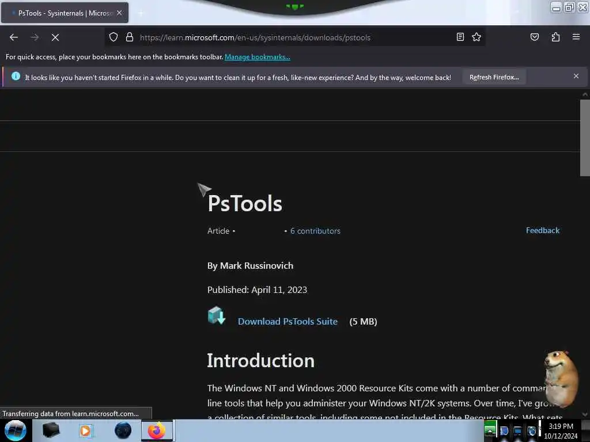Click the green system tray icon
Screen dimensions: 590x442
[x=490, y=429]
